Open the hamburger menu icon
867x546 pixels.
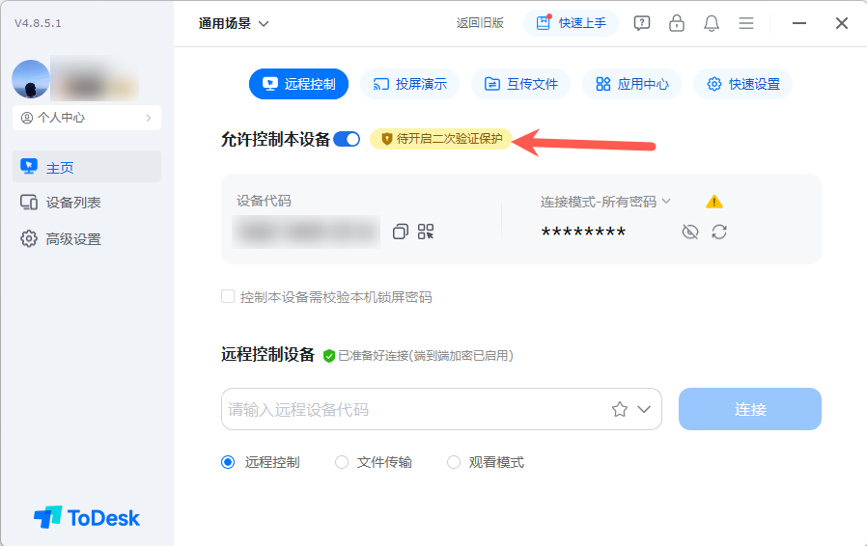(746, 23)
